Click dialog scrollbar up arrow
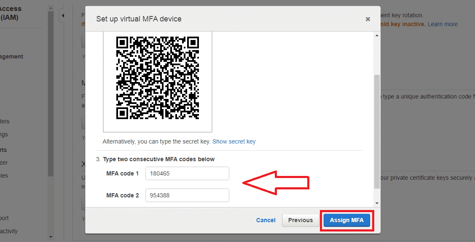 (377, 36)
